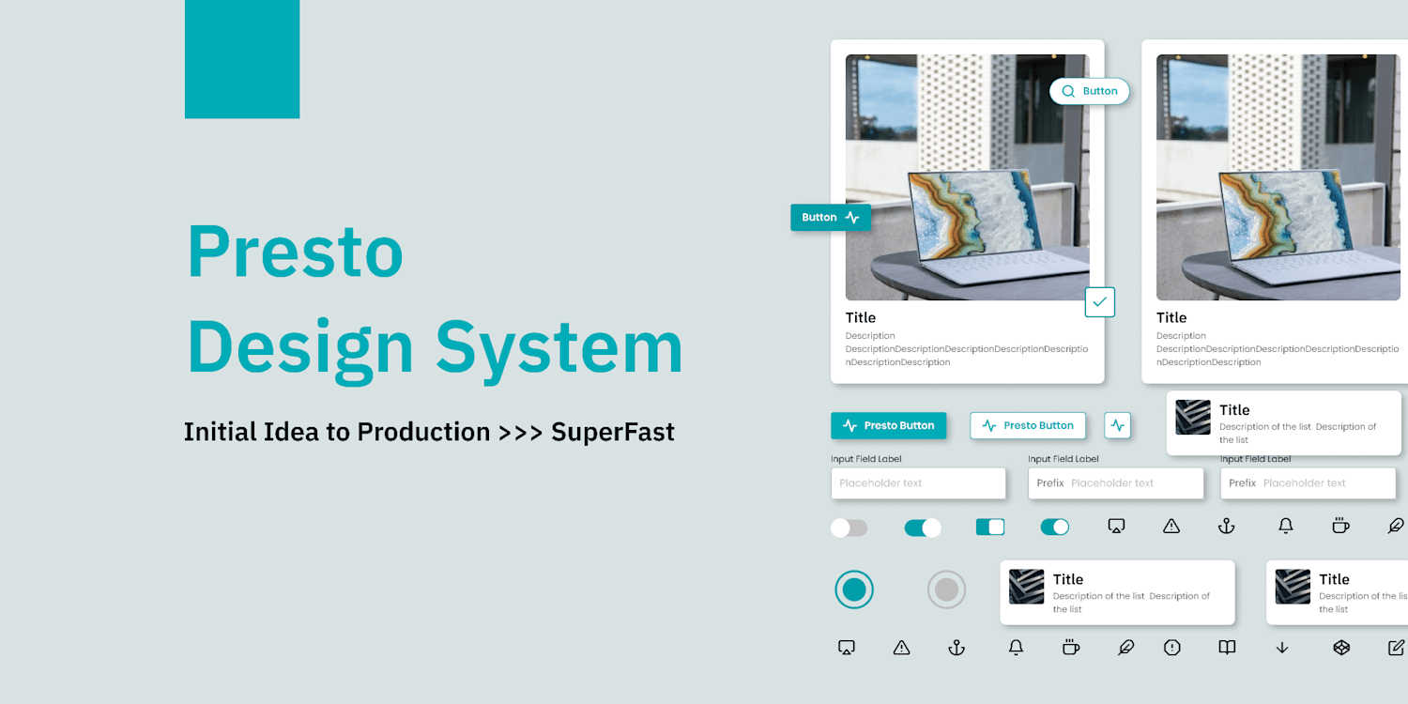Click the Input Field Label above the plain input
Viewport: 1408px width, 704px height.
pyautogui.click(x=866, y=459)
